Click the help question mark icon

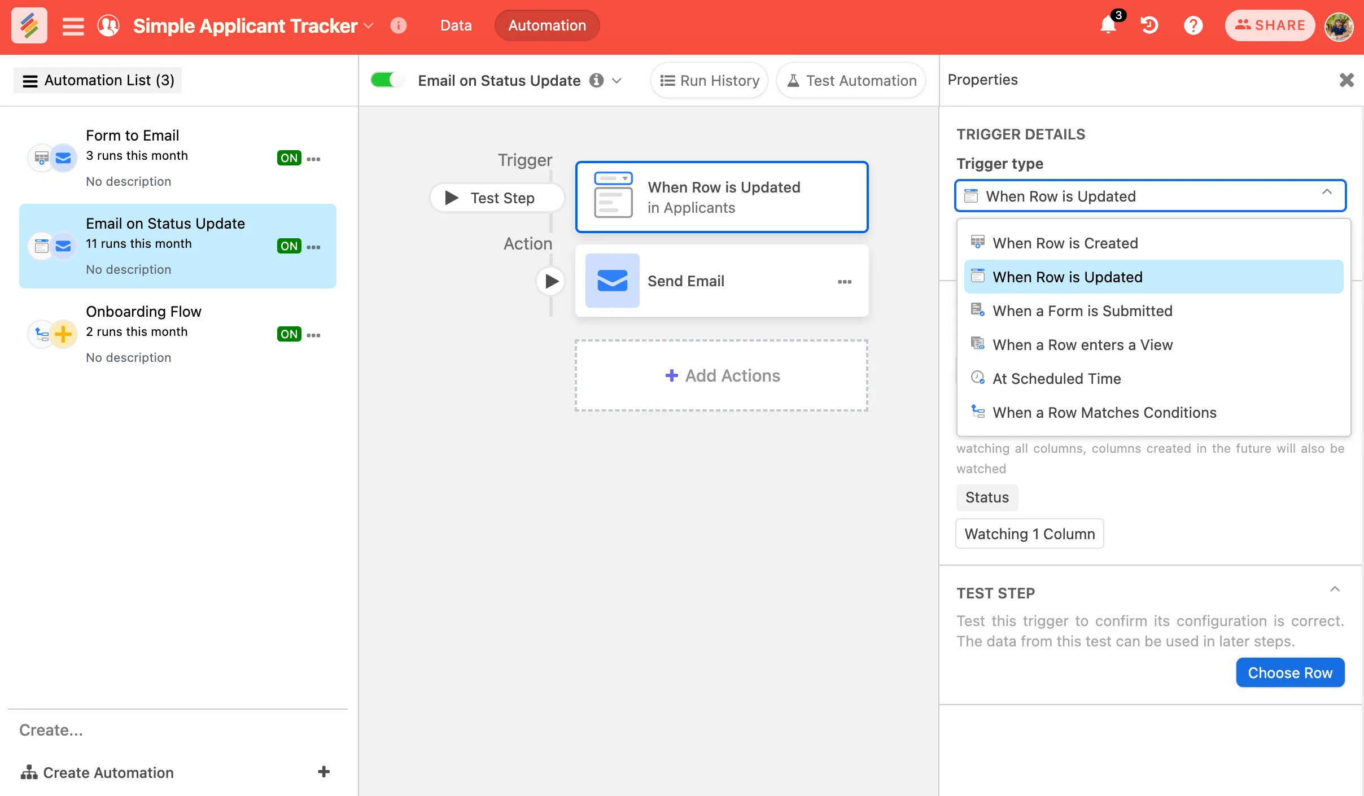[x=1192, y=25]
